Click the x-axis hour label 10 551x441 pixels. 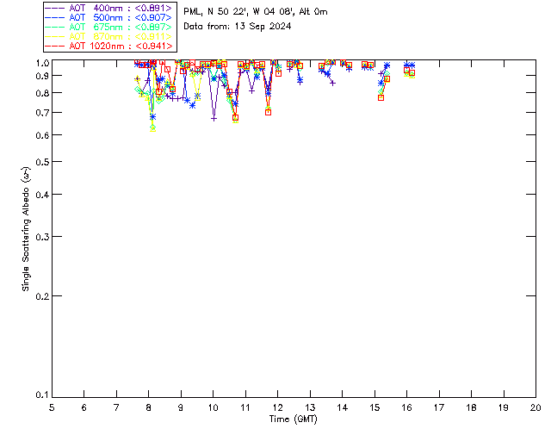[213, 407]
